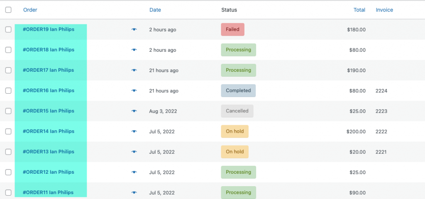Tick the checkbox next to #ORDER16
This screenshot has width=425, height=199.
click(8, 91)
